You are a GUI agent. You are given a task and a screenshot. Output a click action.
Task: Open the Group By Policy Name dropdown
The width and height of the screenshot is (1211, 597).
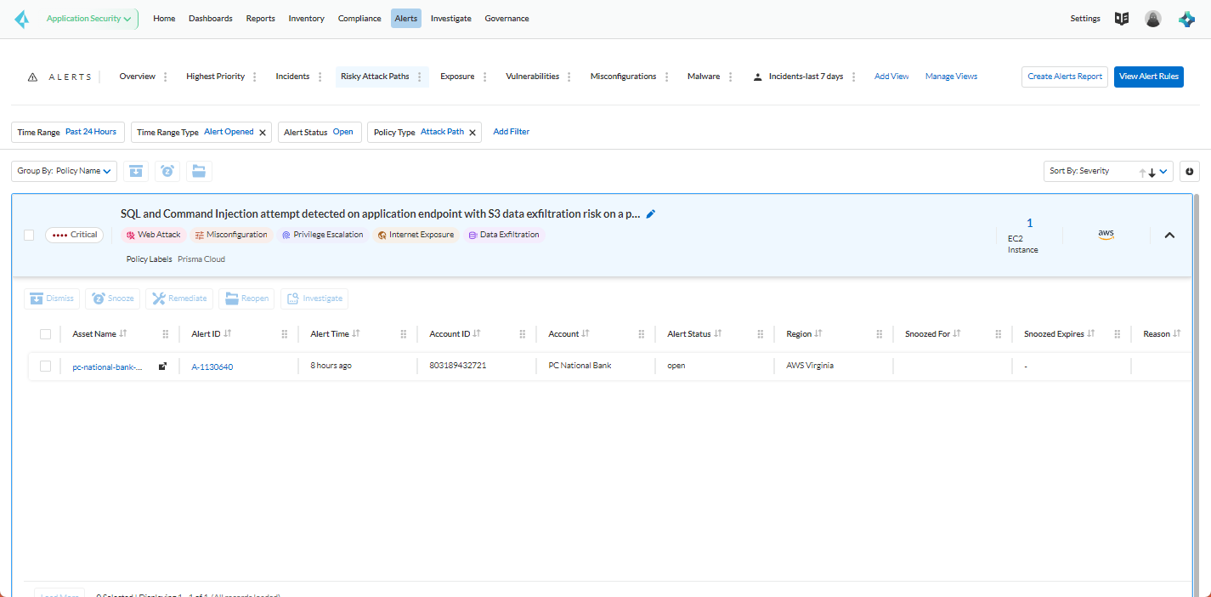65,171
